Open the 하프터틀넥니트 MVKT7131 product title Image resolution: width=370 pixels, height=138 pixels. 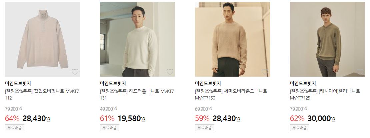click(x=137, y=94)
